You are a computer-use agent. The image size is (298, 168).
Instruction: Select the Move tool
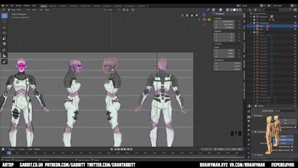(x=4, y=28)
